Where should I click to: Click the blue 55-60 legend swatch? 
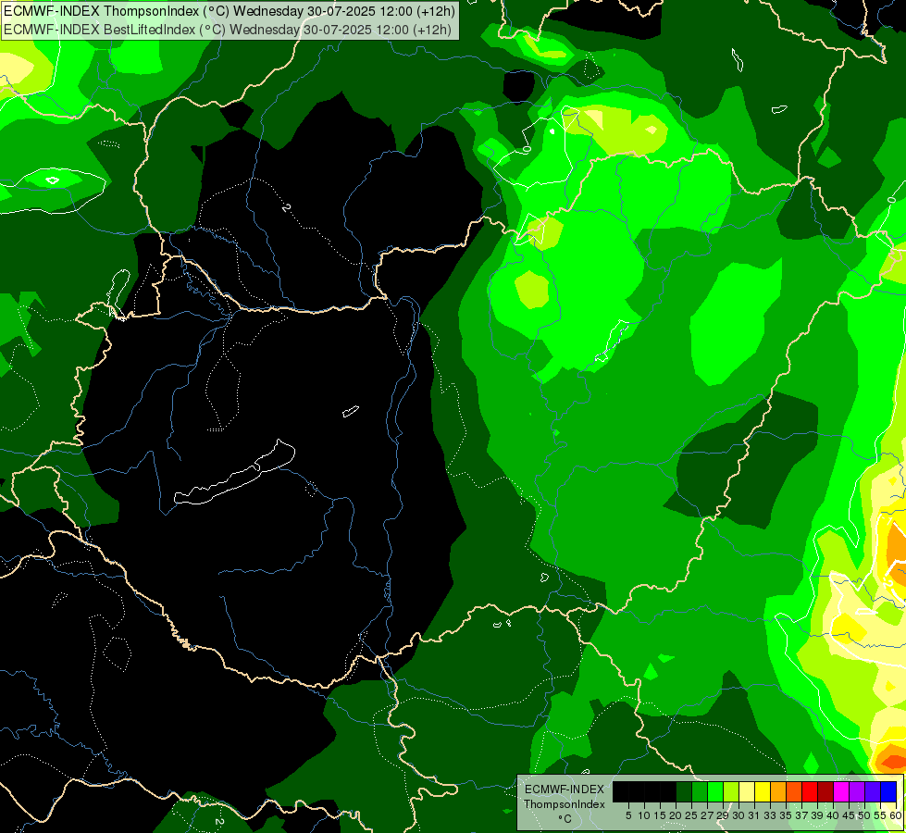[x=888, y=791]
